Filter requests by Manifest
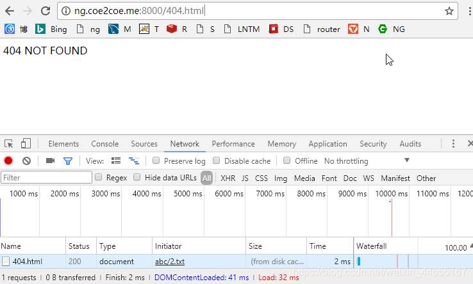Viewport: 473px width, 284px height. (395, 178)
